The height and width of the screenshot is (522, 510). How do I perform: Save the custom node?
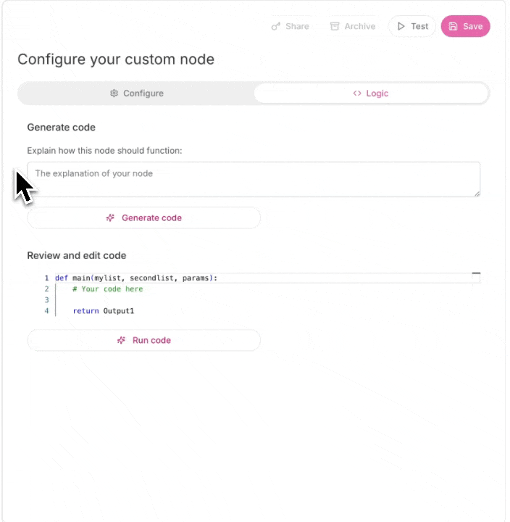[x=465, y=26]
